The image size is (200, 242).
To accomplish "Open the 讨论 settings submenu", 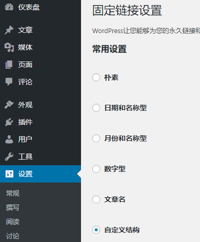I will tap(13, 236).
